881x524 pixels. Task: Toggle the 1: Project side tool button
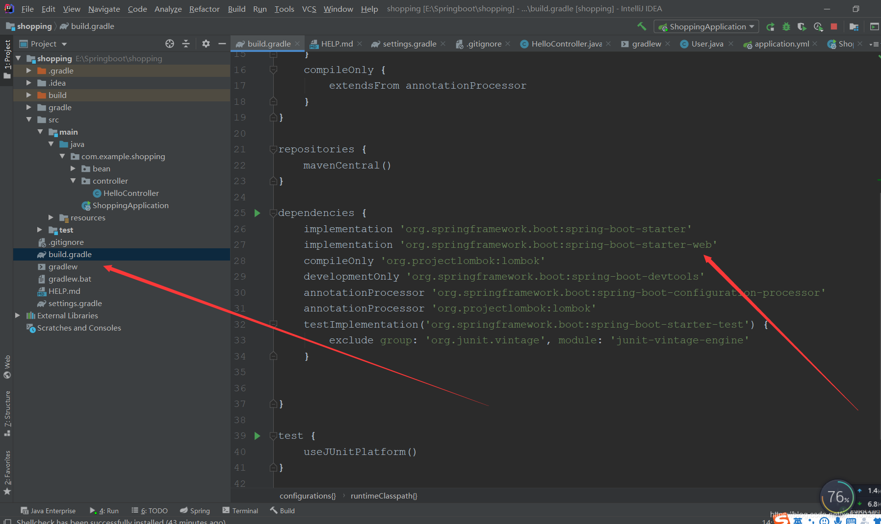pos(7,59)
